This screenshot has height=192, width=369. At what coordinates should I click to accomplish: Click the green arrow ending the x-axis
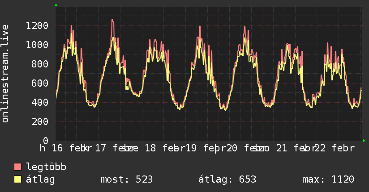pos(364,141)
